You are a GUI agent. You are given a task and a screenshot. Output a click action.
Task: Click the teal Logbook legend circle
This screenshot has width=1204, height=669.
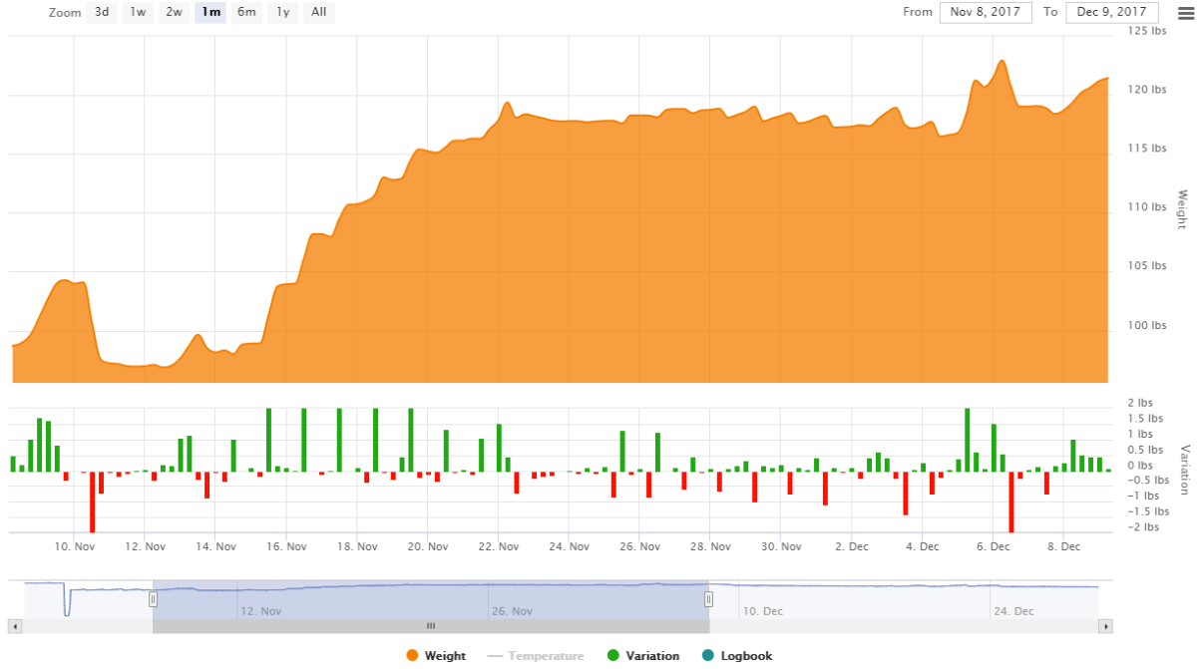click(707, 655)
